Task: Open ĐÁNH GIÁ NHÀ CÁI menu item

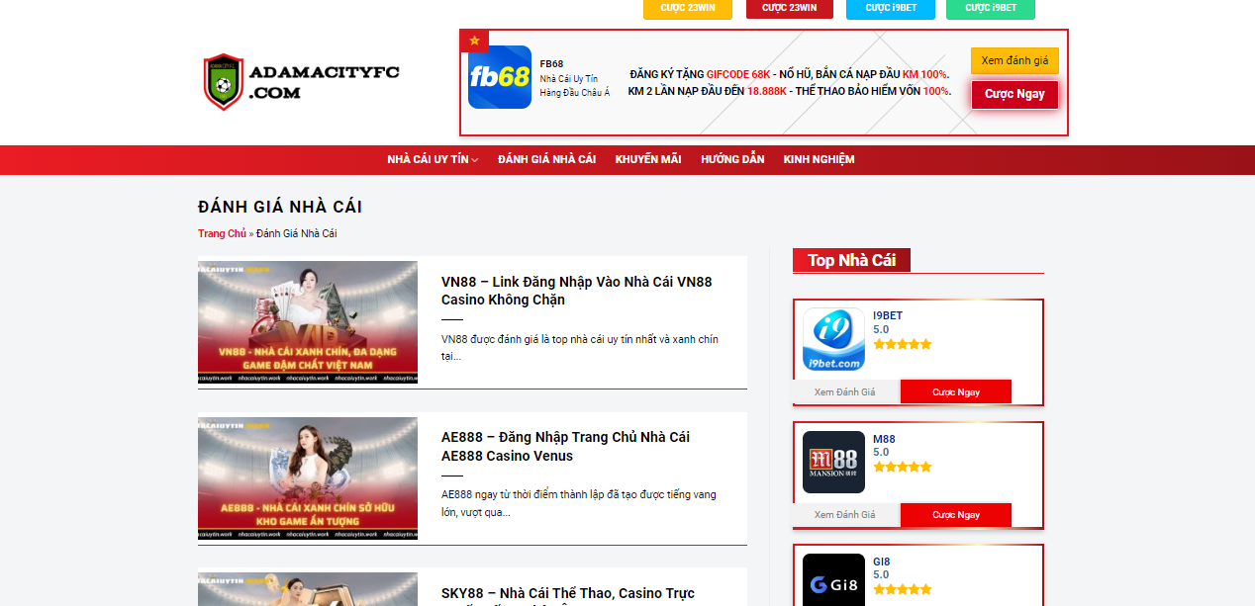Action: click(546, 159)
